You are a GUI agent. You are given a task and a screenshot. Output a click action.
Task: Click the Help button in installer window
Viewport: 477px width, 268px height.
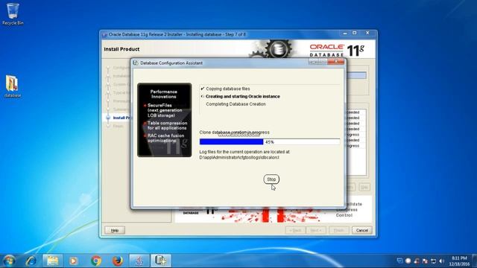pyautogui.click(x=115, y=230)
